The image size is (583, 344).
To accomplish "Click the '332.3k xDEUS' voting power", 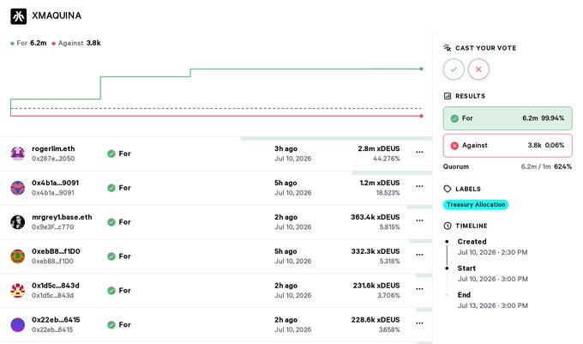I will click(x=376, y=251).
